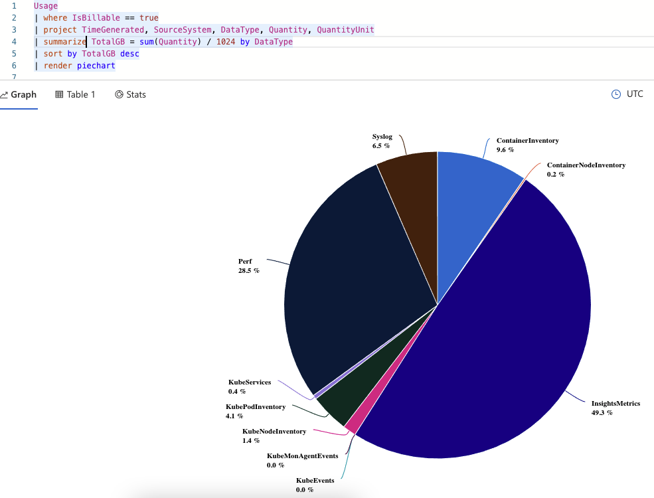Select the dark blue InsightsMetrics pie slice
This screenshot has height=498, width=654.
511,359
